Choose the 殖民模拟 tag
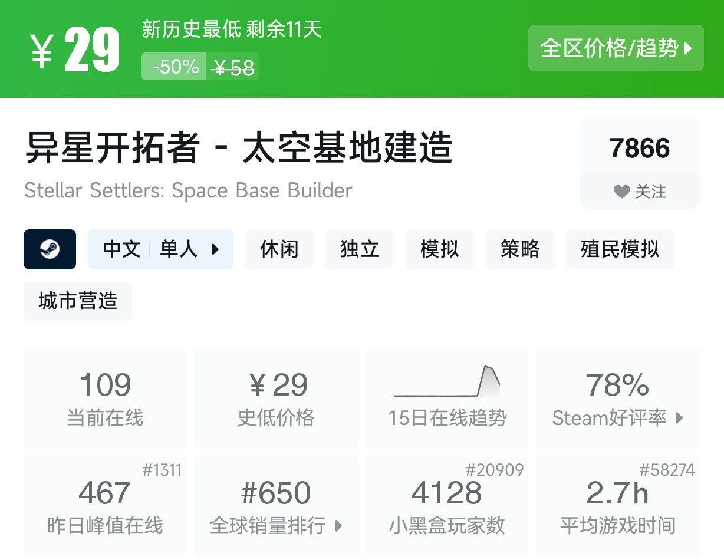Image resolution: width=724 pixels, height=560 pixels. [620, 249]
